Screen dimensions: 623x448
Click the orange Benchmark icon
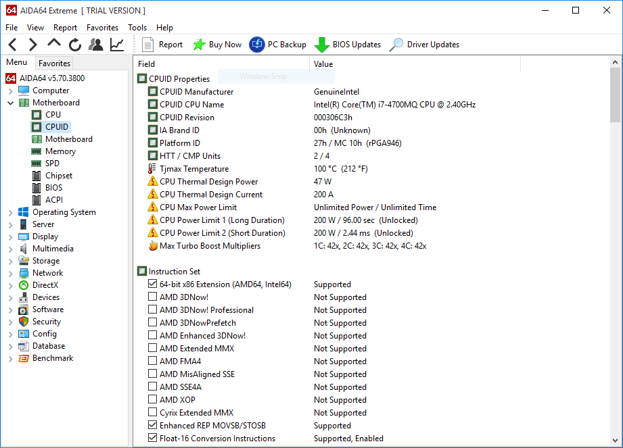click(x=24, y=358)
